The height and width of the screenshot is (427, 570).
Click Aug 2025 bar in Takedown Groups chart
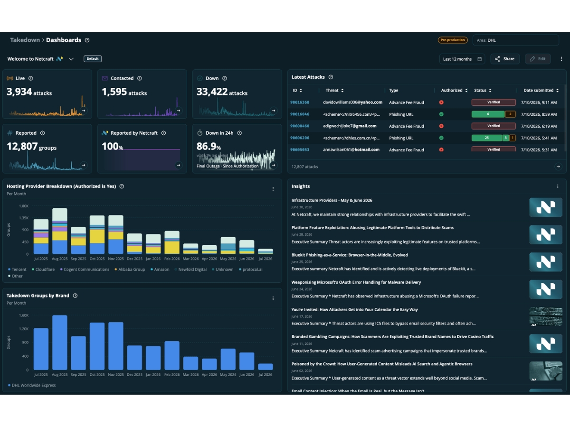point(59,343)
